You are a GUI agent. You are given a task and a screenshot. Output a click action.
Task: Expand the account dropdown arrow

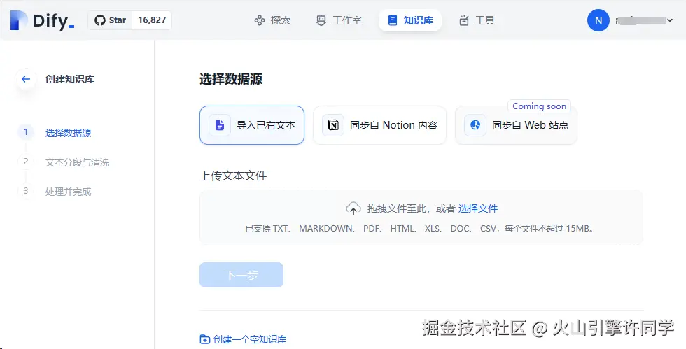[670, 20]
